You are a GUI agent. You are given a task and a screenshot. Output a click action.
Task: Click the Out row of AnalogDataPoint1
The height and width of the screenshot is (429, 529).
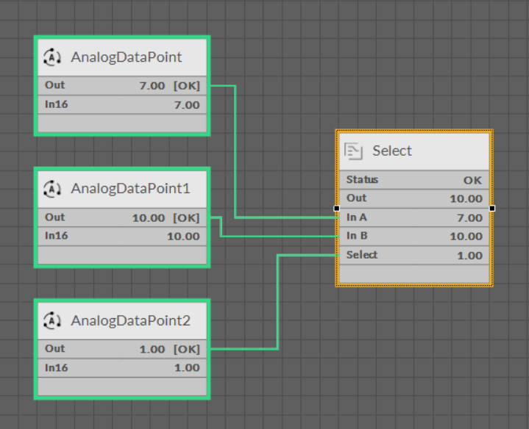coord(121,217)
